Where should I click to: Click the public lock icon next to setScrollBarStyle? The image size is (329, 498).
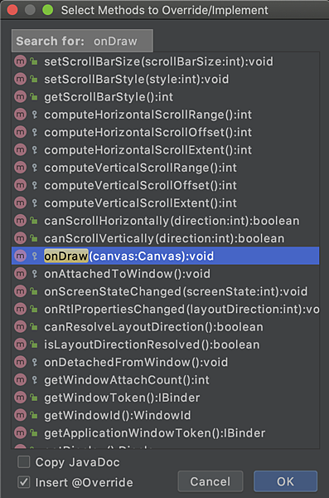click(34, 79)
